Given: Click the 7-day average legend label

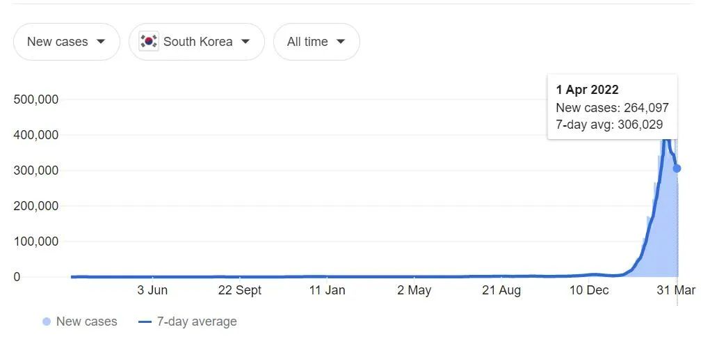Looking at the screenshot, I should [x=197, y=322].
